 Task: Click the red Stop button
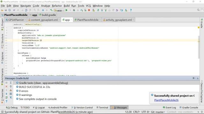pyautogui.click(x=89, y=10)
